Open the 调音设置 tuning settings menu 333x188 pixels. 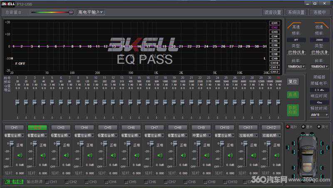tap(273, 13)
